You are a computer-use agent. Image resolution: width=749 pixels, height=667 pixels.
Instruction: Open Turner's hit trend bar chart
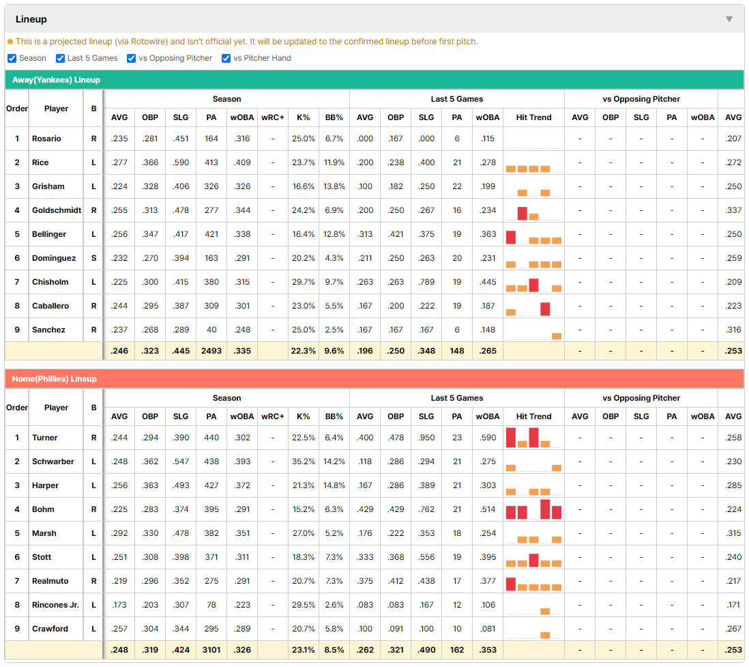(x=533, y=438)
